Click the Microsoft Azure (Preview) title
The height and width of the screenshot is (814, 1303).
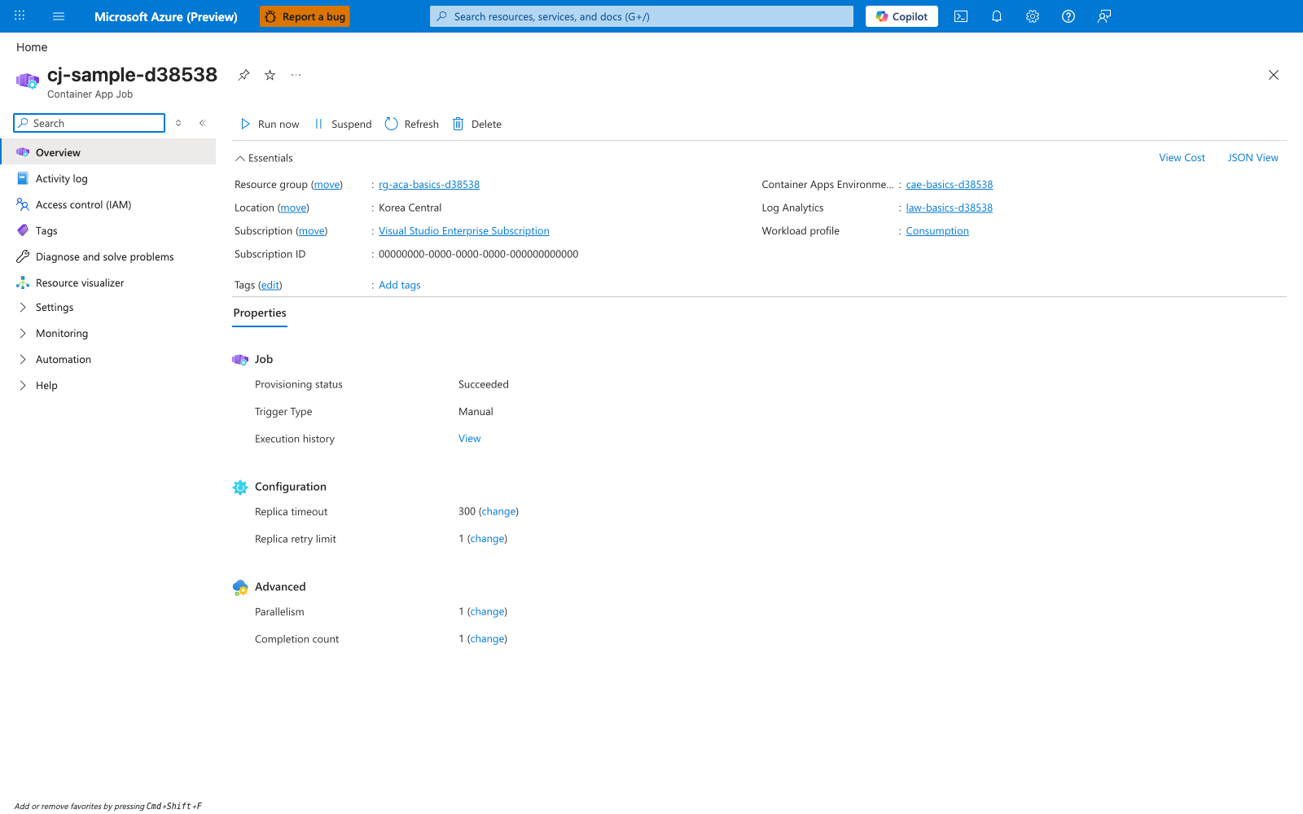[166, 16]
